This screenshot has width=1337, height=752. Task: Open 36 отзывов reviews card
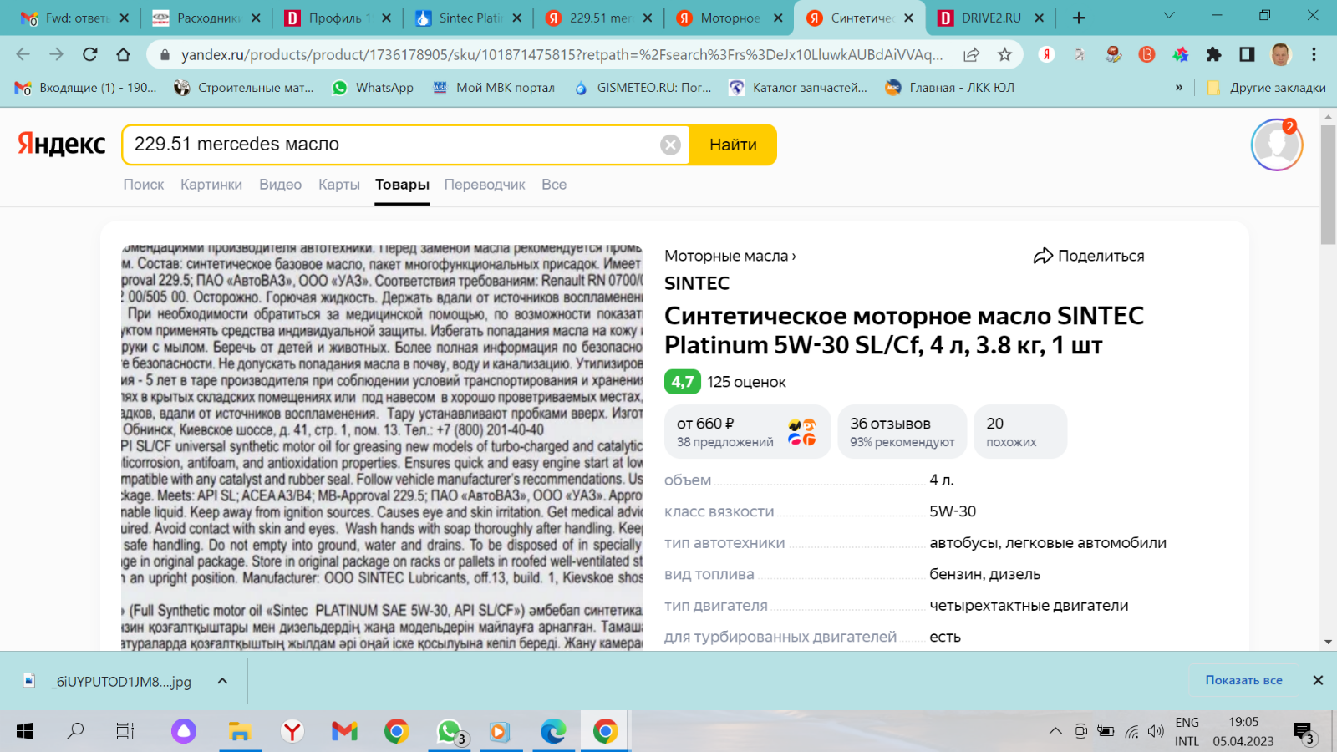[x=902, y=432]
